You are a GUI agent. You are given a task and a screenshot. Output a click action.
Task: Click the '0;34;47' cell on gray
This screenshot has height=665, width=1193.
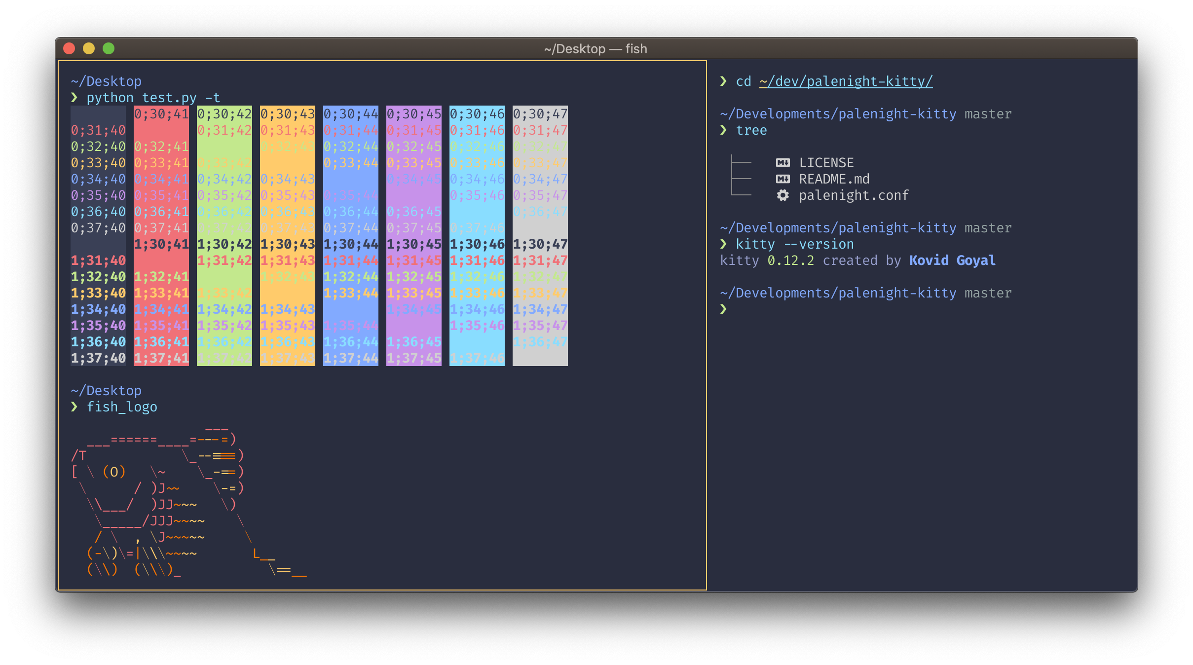540,179
